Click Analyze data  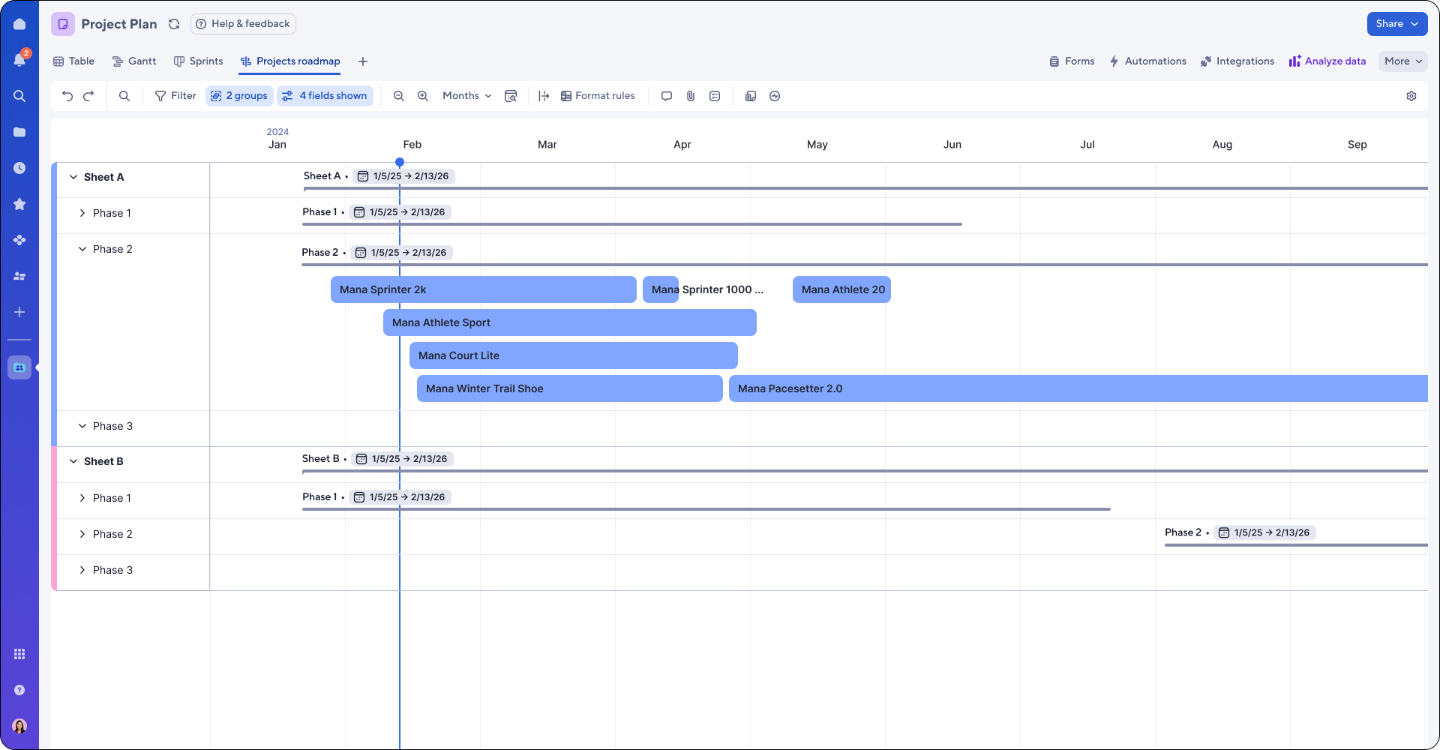[1327, 61]
